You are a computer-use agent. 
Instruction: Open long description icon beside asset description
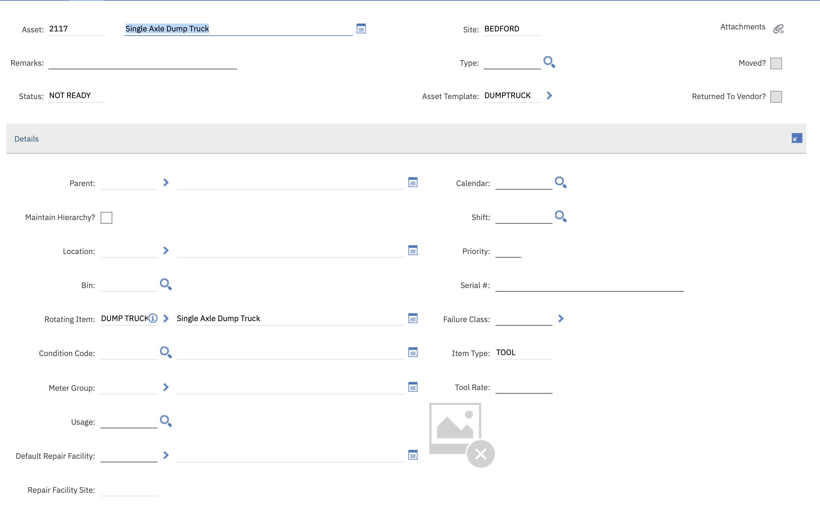pos(361,28)
